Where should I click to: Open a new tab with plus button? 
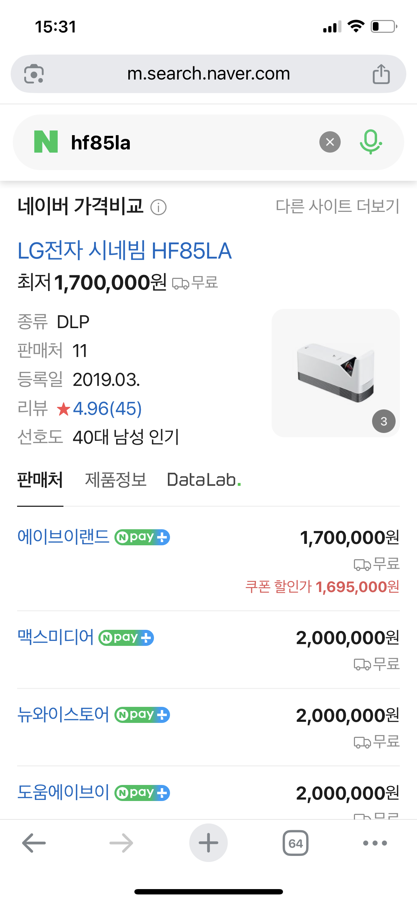pos(208,843)
